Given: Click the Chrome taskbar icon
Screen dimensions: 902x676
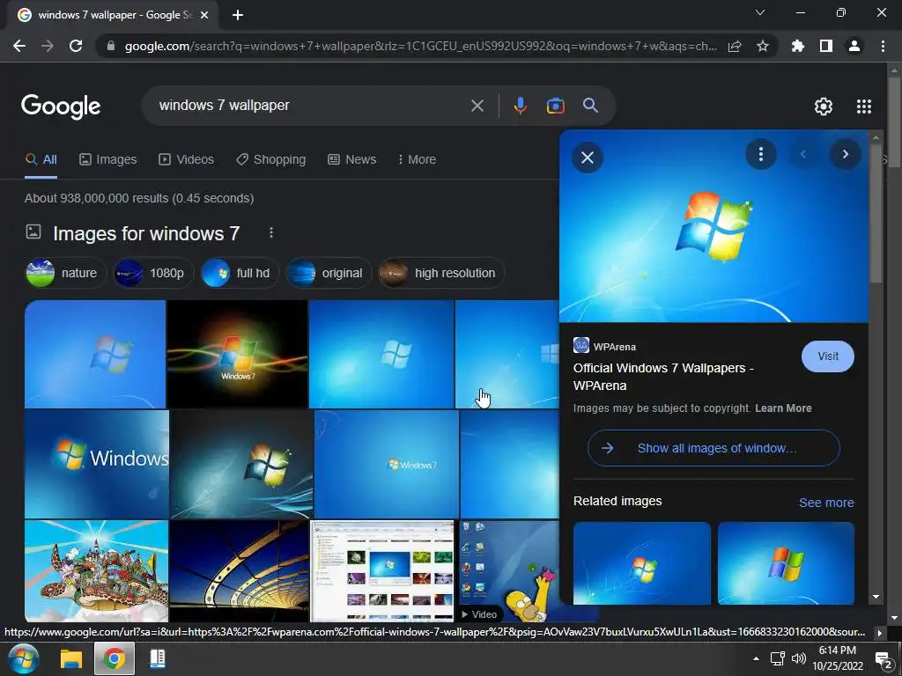Looking at the screenshot, I should tap(114, 658).
